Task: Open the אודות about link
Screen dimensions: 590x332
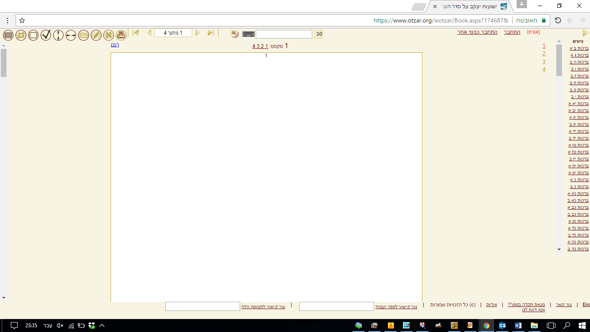Action: pyautogui.click(x=492, y=305)
